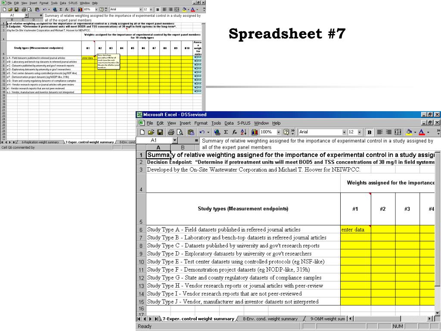Screen dimensions: 441x331
Task: Click Print icon in background Excel window
Action: [24, 9]
